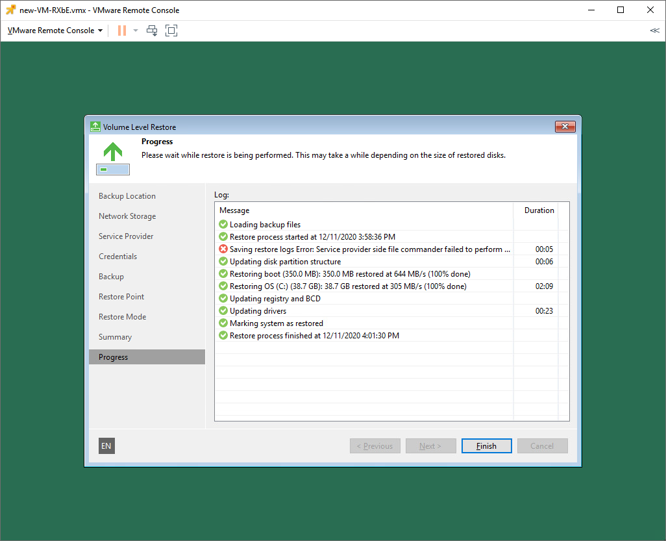Click the Previous button

point(375,446)
